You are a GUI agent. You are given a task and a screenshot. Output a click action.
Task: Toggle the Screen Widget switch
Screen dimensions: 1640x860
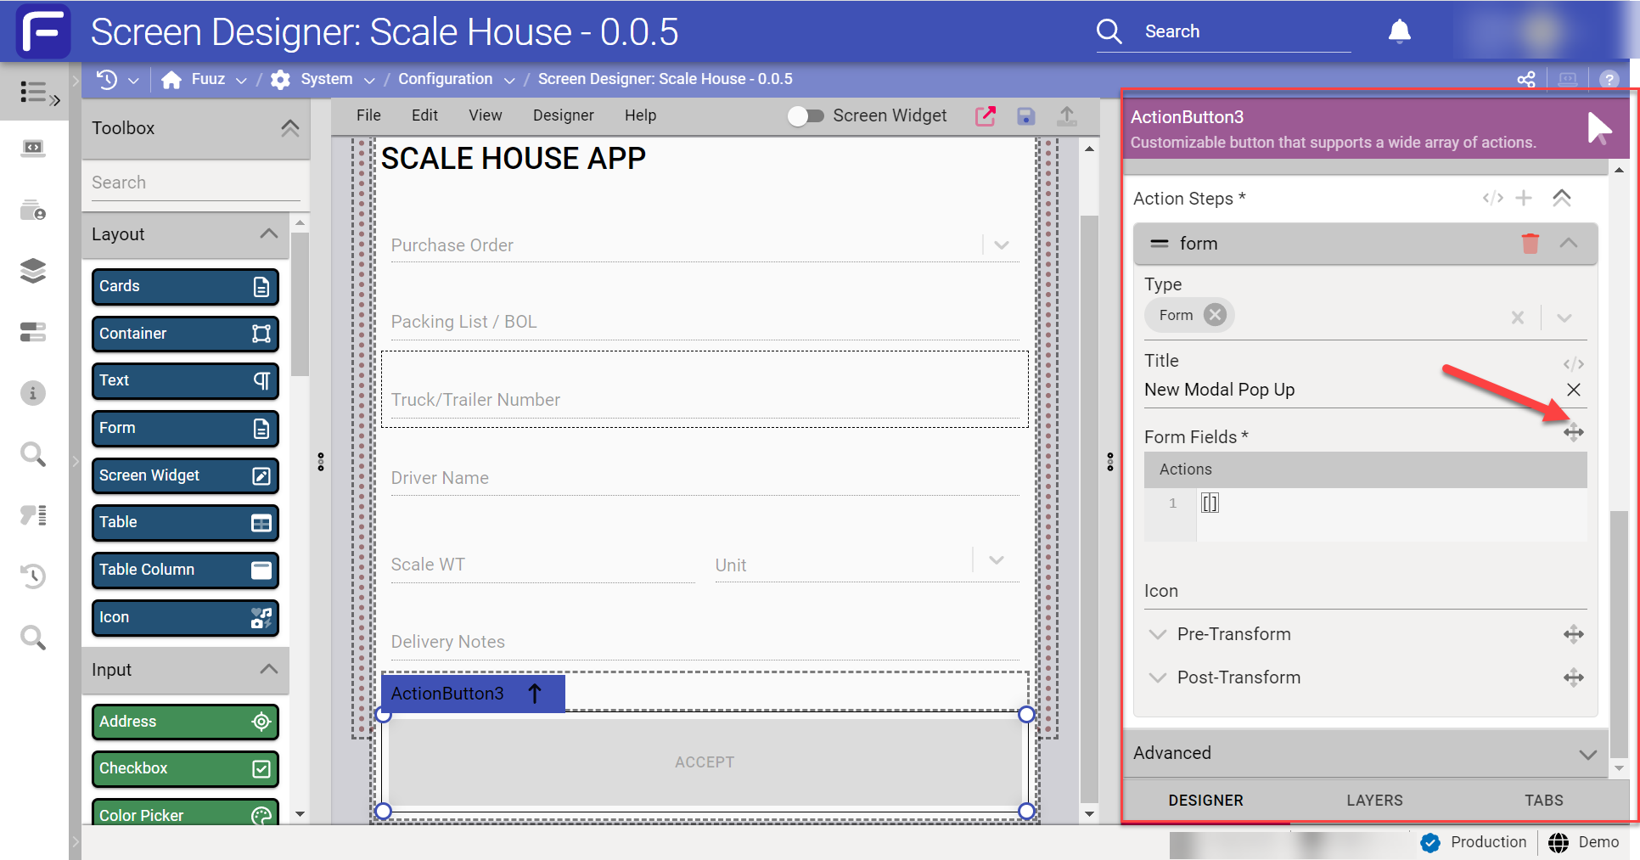click(x=806, y=115)
